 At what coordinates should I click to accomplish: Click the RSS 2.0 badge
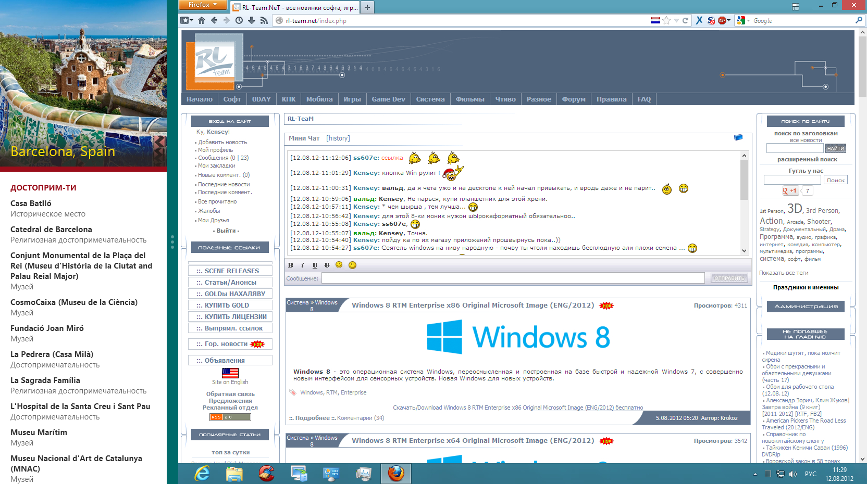[230, 417]
